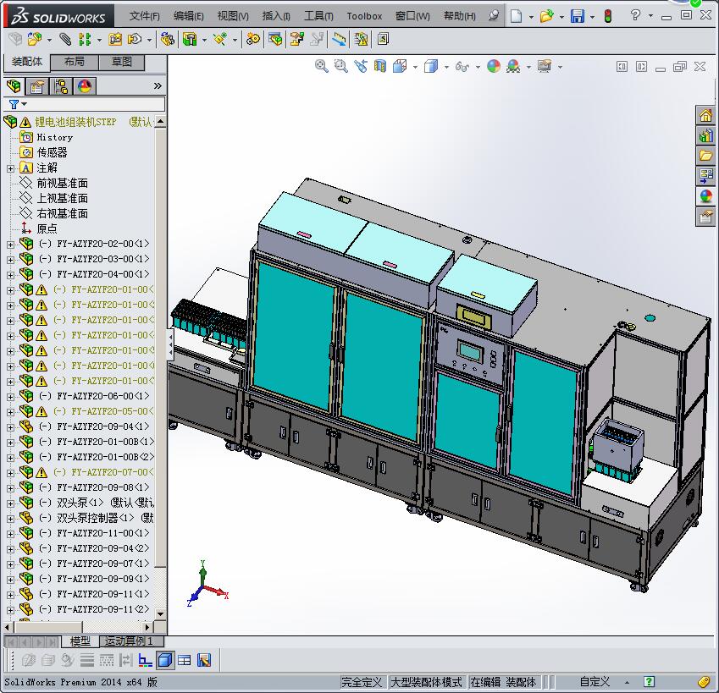The image size is (719, 693).
Task: Select the DisplayManager color ball tab
Action: [x=84, y=86]
